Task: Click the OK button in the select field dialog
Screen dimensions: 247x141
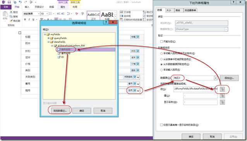Action: 82,111
